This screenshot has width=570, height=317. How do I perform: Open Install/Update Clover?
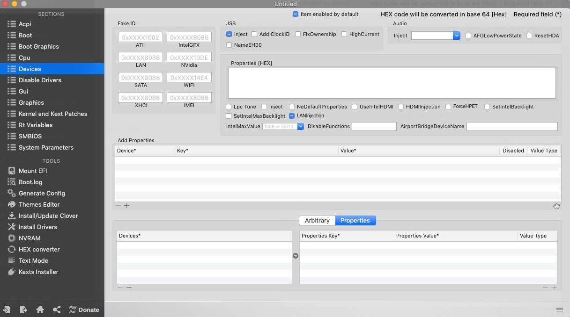point(48,216)
